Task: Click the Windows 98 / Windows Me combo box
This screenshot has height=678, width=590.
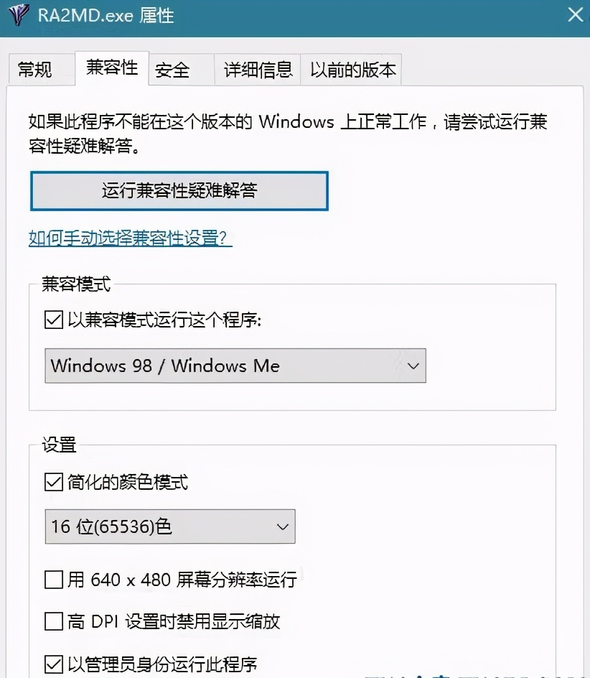Action: 235,366
